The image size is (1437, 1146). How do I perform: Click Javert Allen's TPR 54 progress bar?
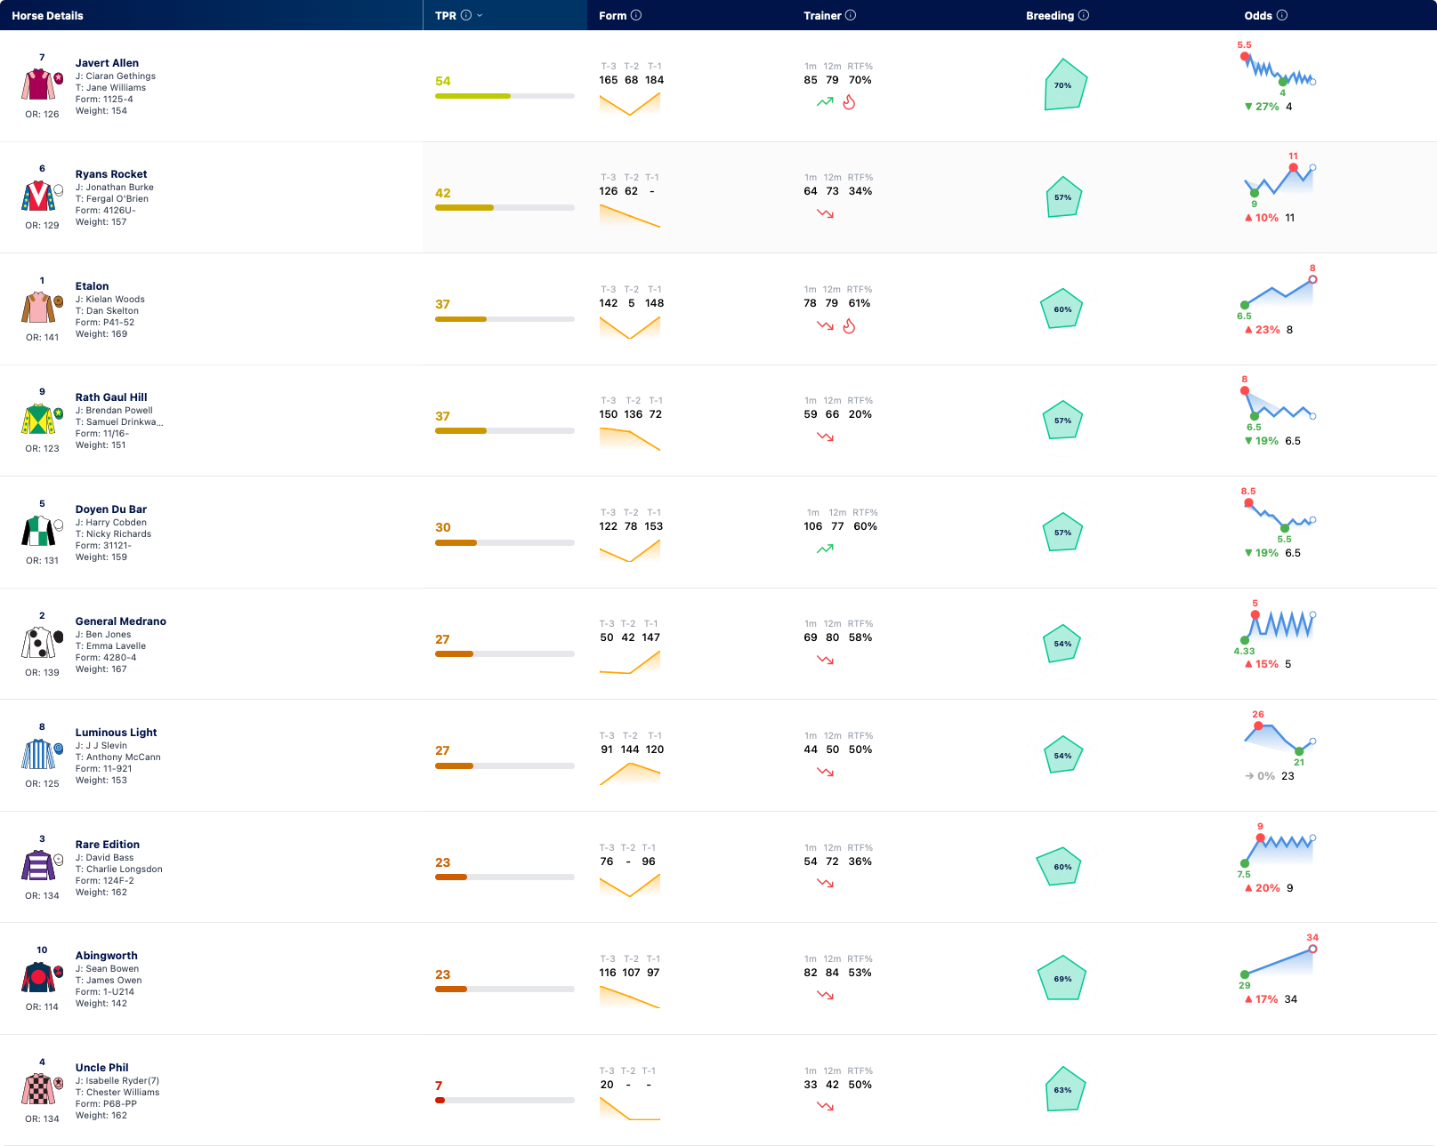point(505,96)
